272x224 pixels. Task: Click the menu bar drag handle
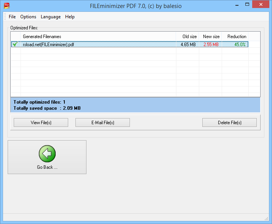(x=5, y=17)
